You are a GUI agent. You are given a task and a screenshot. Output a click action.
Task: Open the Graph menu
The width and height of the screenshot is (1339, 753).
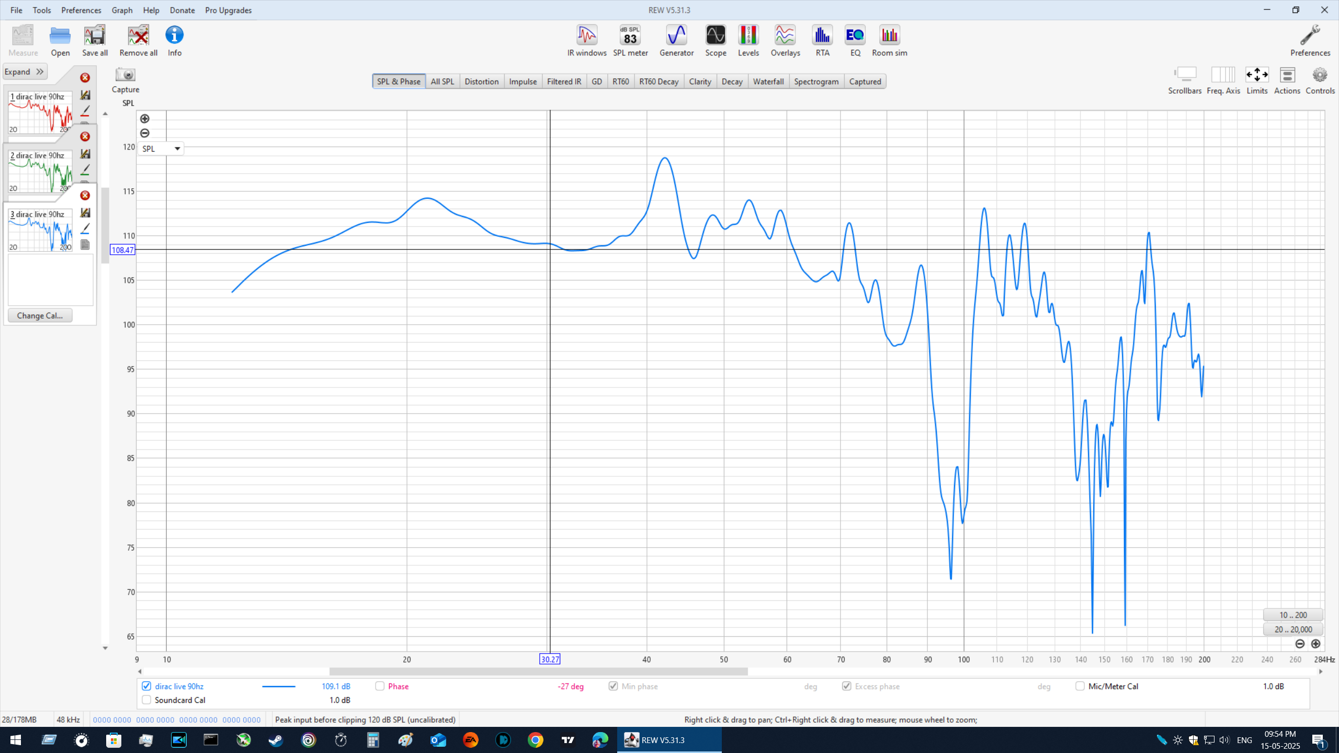click(x=122, y=10)
